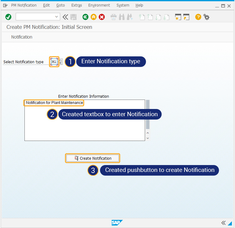Open the Environment menu

tap(99, 5)
